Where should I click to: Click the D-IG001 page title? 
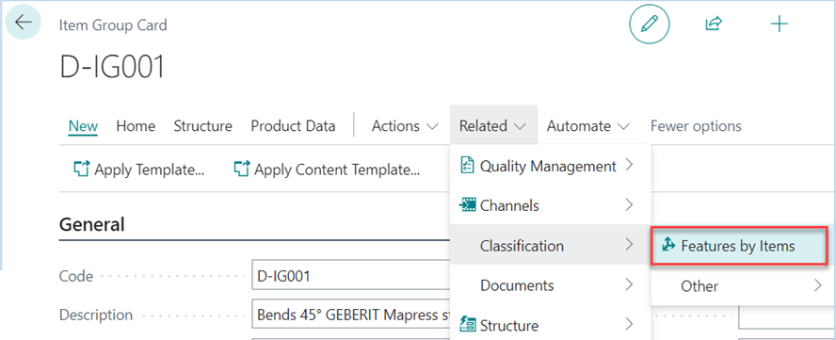coord(112,68)
